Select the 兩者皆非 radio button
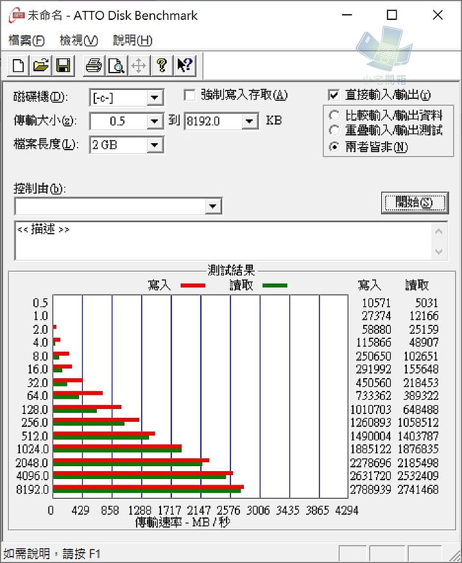 (x=334, y=147)
